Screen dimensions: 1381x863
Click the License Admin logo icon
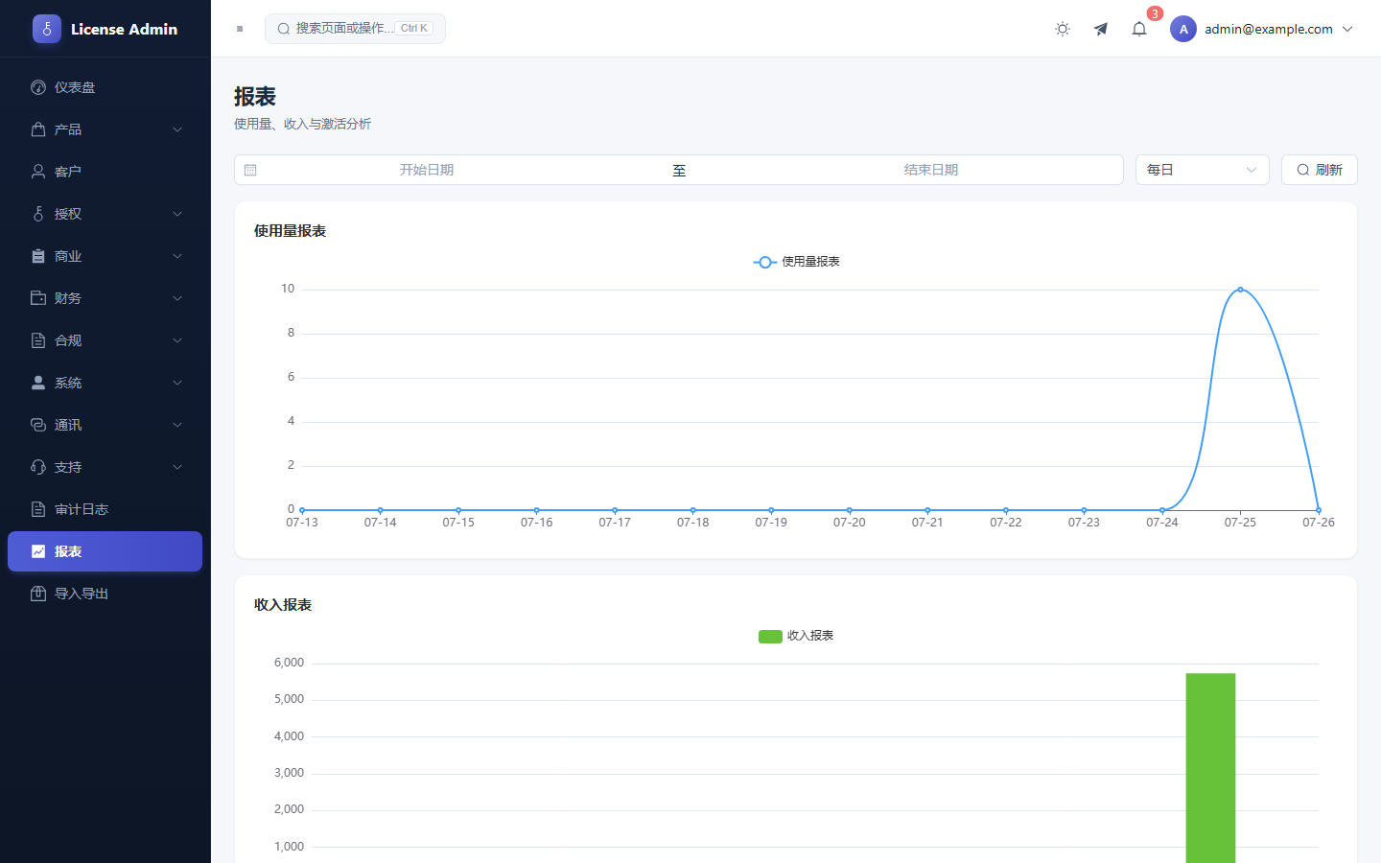pyautogui.click(x=47, y=29)
